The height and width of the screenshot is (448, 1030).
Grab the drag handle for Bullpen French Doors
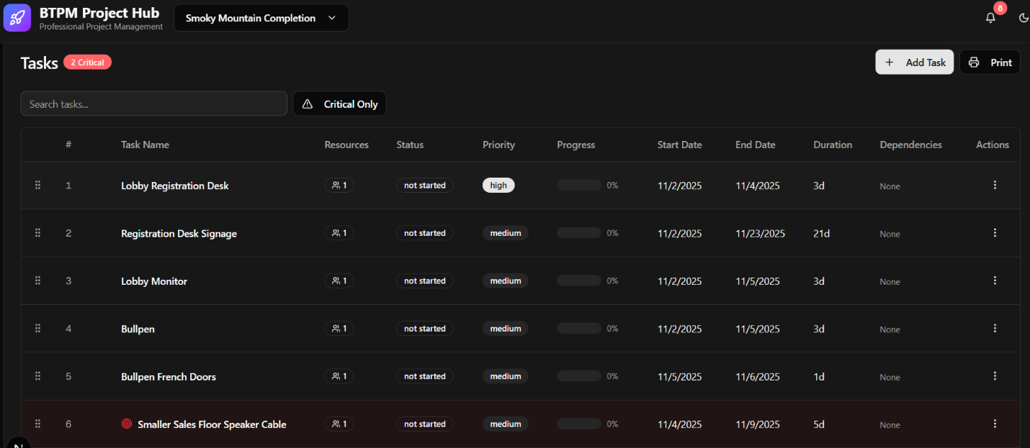point(38,376)
